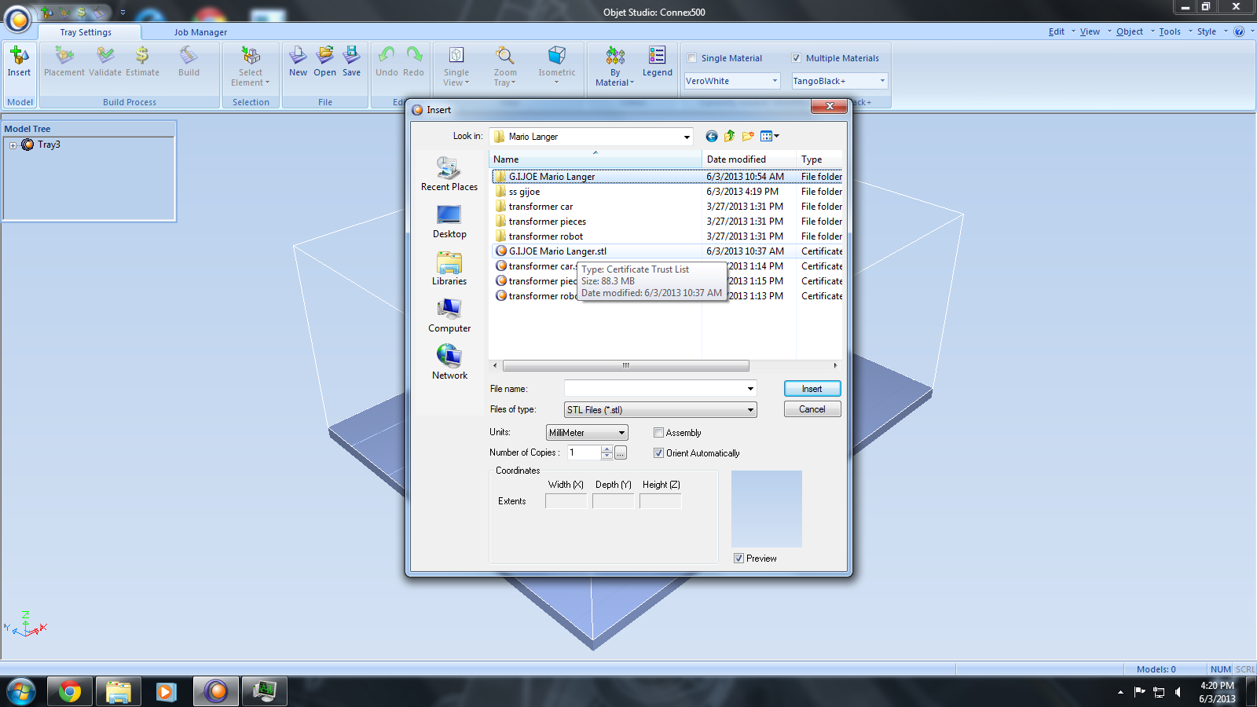Sort files by the Type column header

point(819,159)
